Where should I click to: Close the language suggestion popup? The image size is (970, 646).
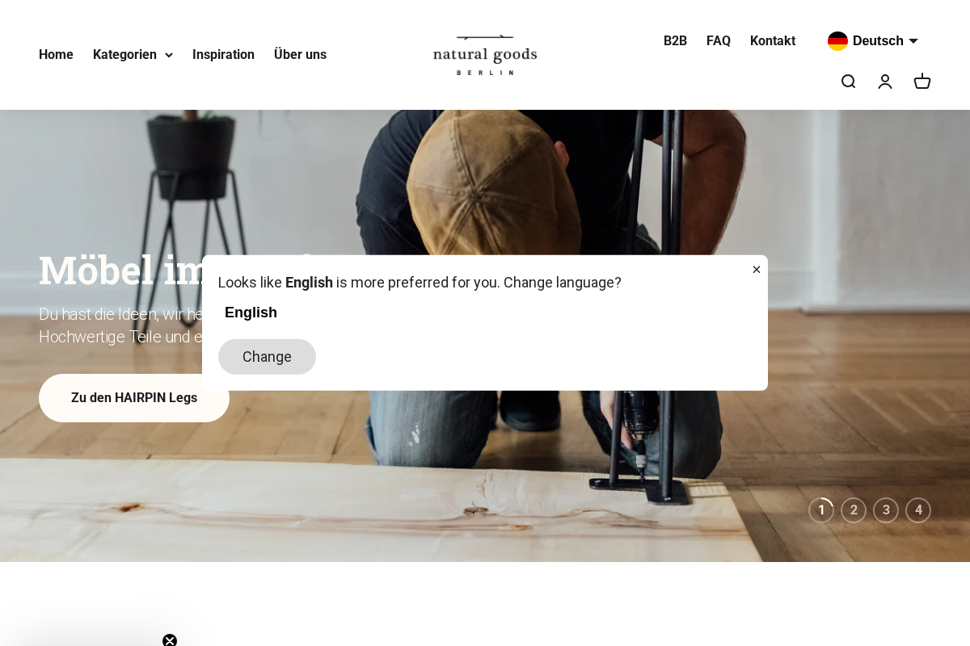click(x=757, y=270)
